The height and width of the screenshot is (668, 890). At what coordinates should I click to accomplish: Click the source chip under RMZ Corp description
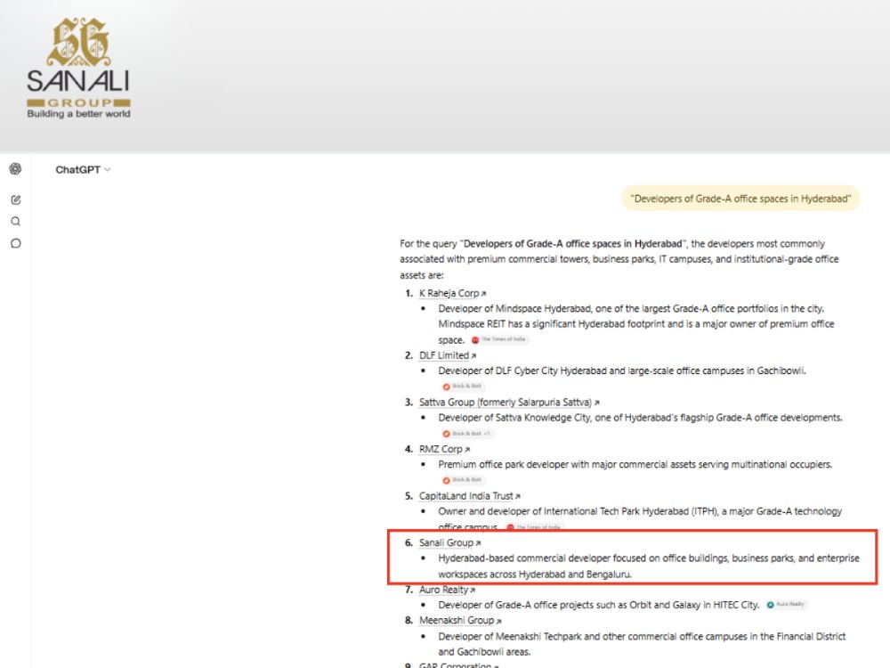coord(463,480)
